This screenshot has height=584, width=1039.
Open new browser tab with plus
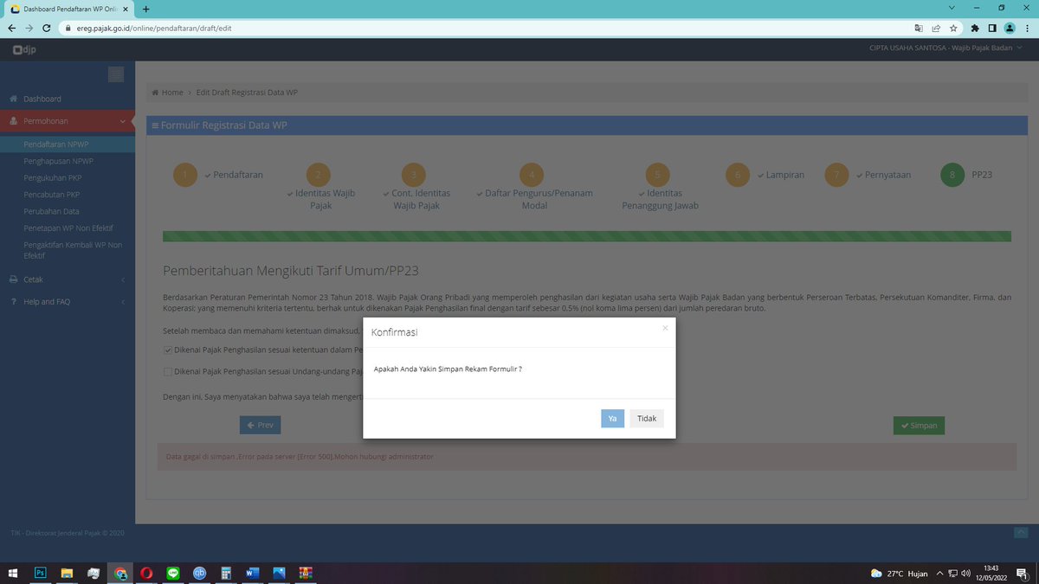pyautogui.click(x=146, y=9)
